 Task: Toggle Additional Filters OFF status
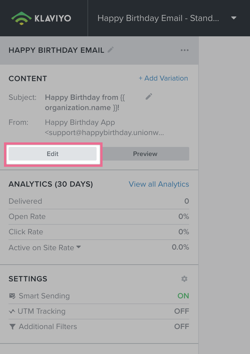[x=182, y=326]
